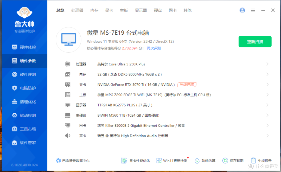Click the 32 GB DDR5 8000MHz memory text
281x172 pixels.
[130, 74]
